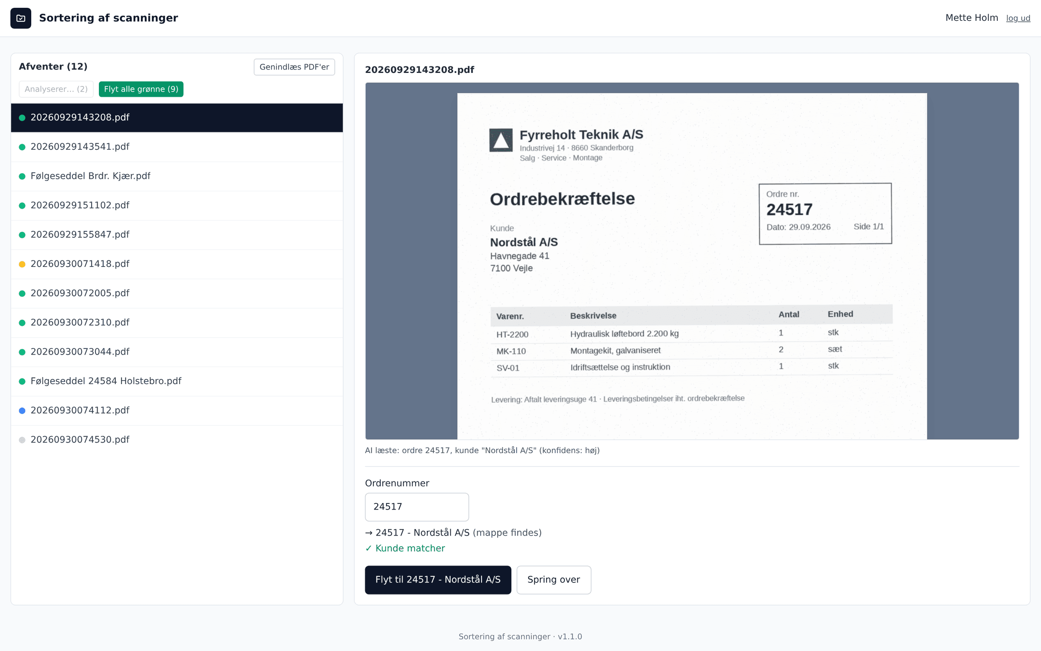Viewport: 1041px width, 651px height.
Task: Click the Genindlæs PDF'er button
Action: (x=294, y=67)
